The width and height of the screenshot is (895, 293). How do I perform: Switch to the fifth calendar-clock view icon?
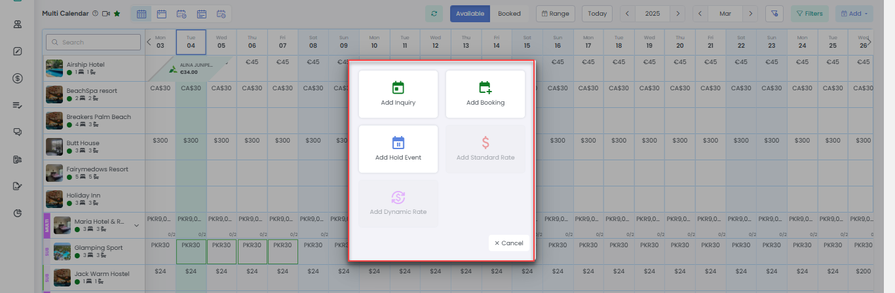[x=221, y=13]
